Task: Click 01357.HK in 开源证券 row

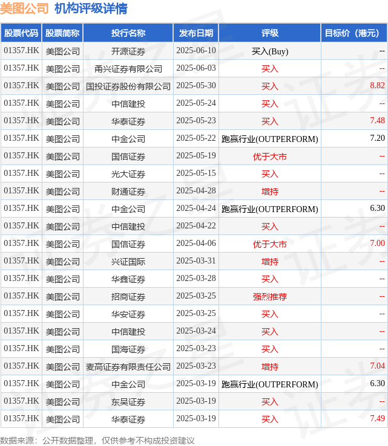Action: pyautogui.click(x=21, y=50)
